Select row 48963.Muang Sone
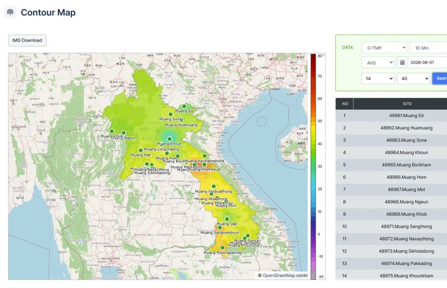This screenshot has width=447, height=288. (x=391, y=140)
